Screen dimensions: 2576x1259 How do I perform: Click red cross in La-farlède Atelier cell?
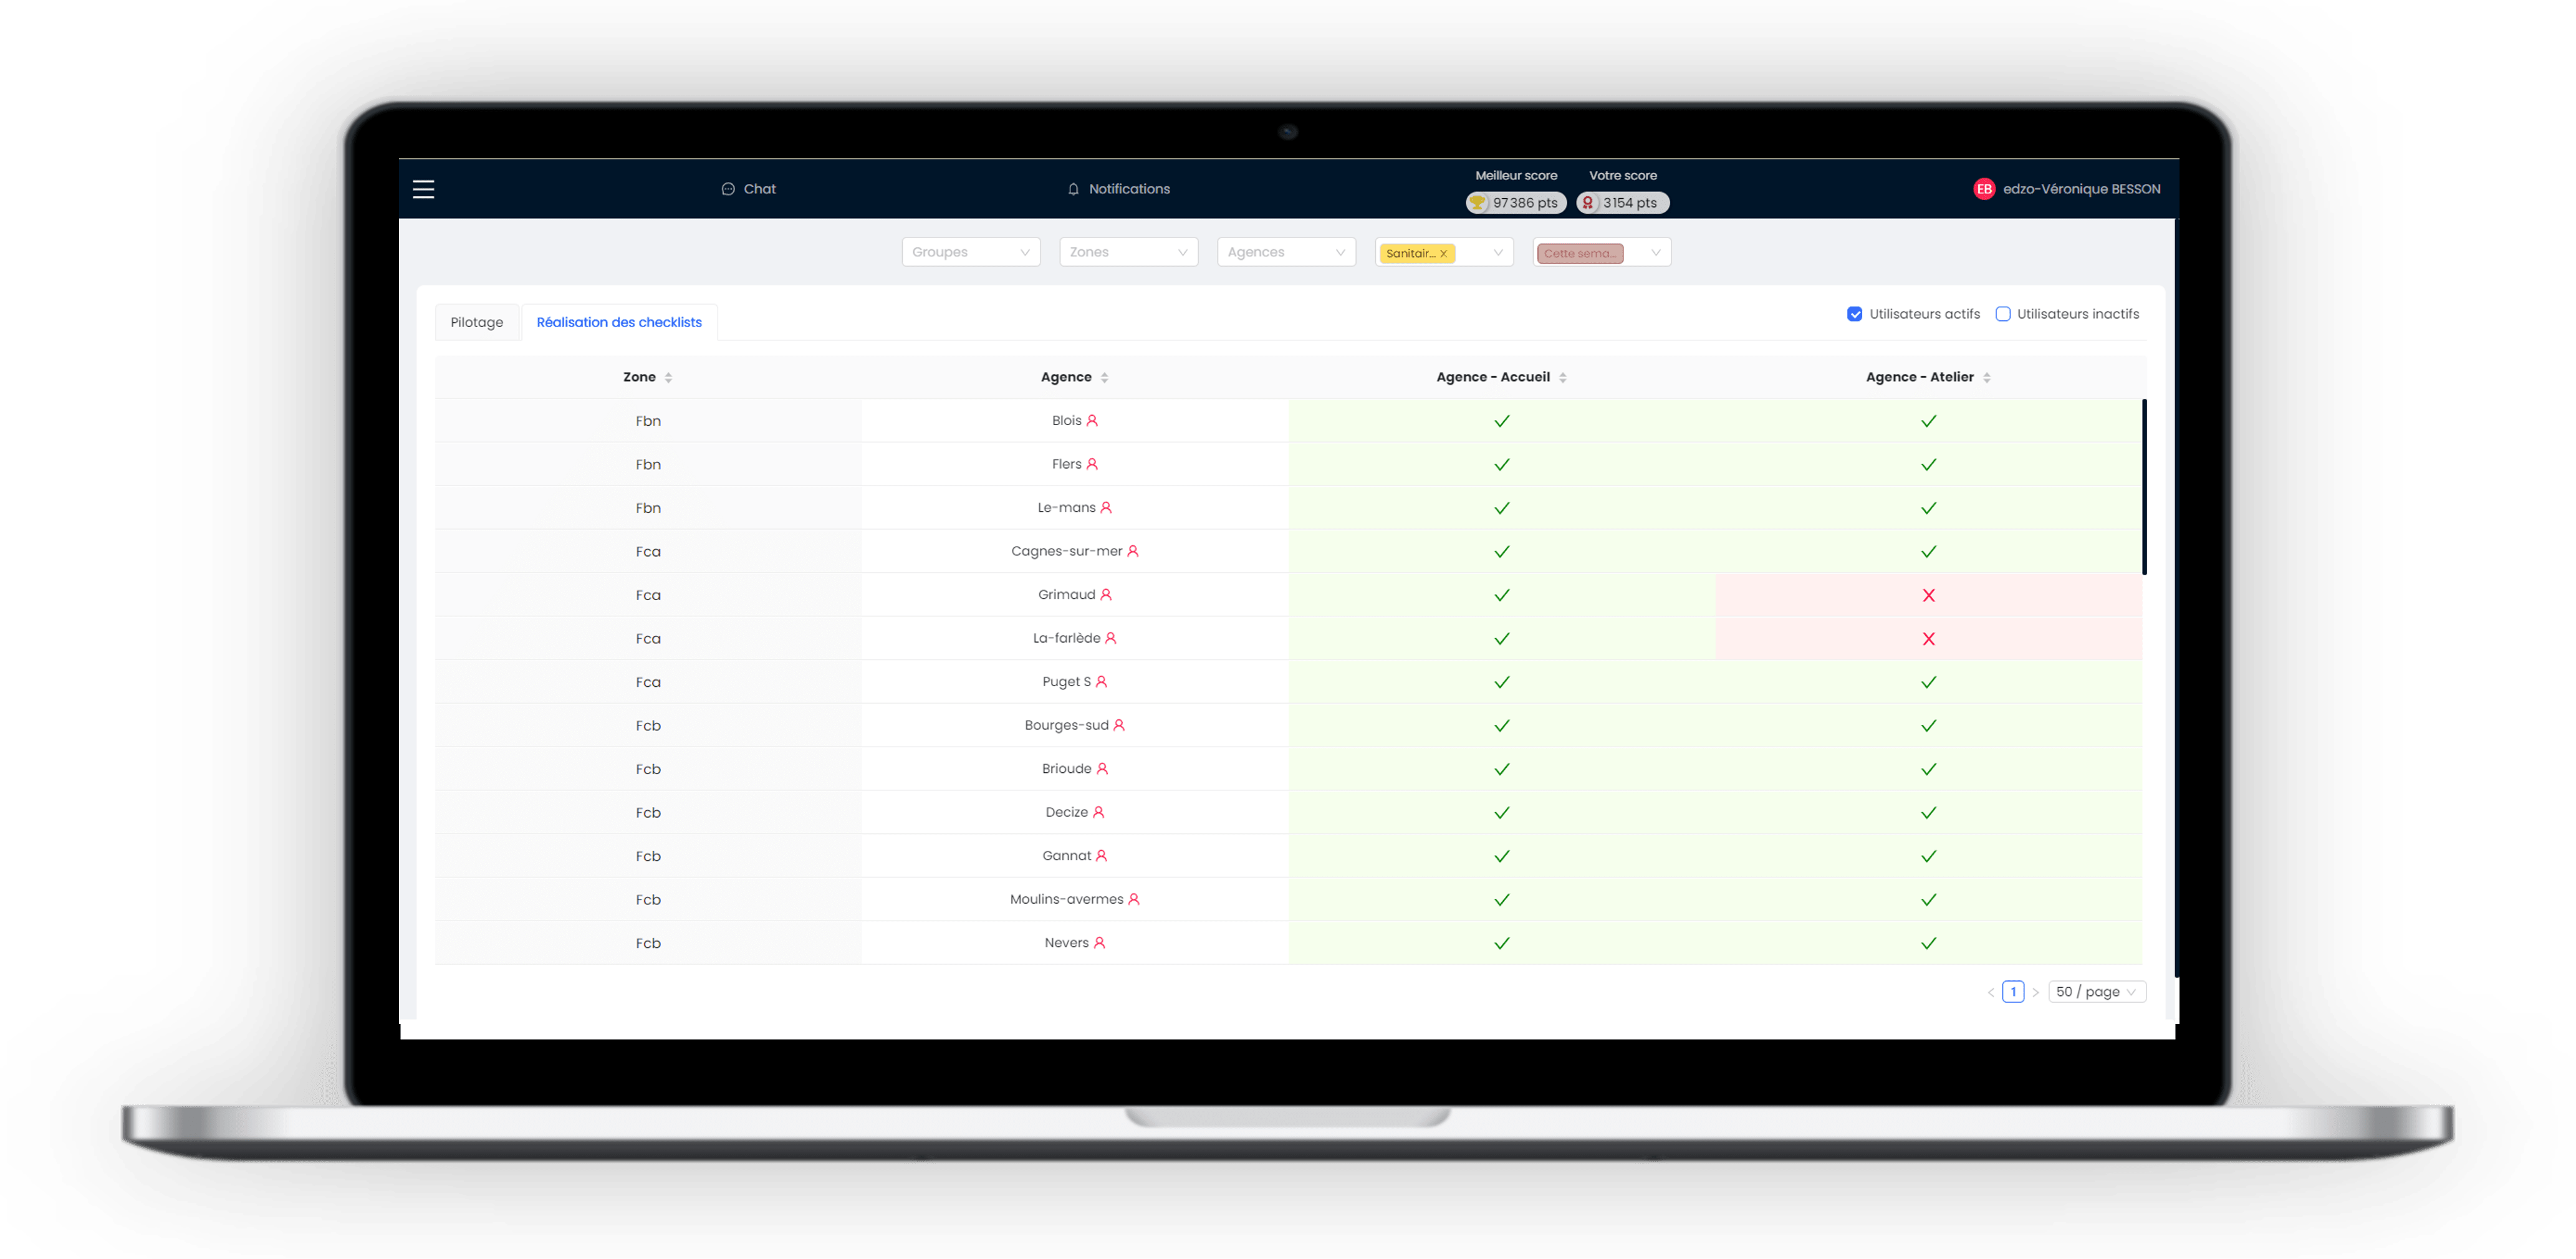(x=1928, y=639)
